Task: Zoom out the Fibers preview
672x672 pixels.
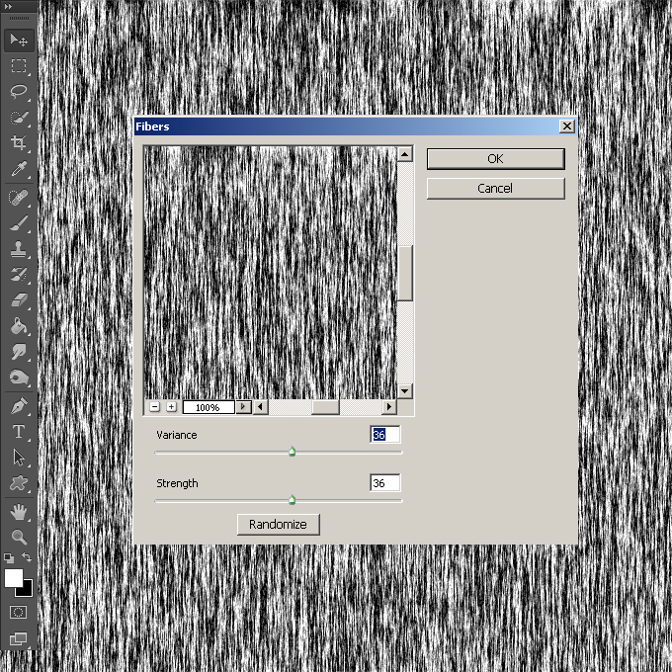Action: [155, 407]
